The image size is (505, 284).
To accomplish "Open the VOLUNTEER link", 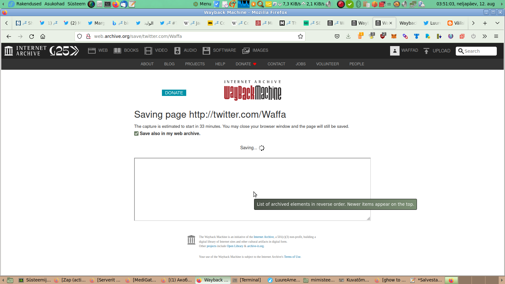I will [x=327, y=64].
